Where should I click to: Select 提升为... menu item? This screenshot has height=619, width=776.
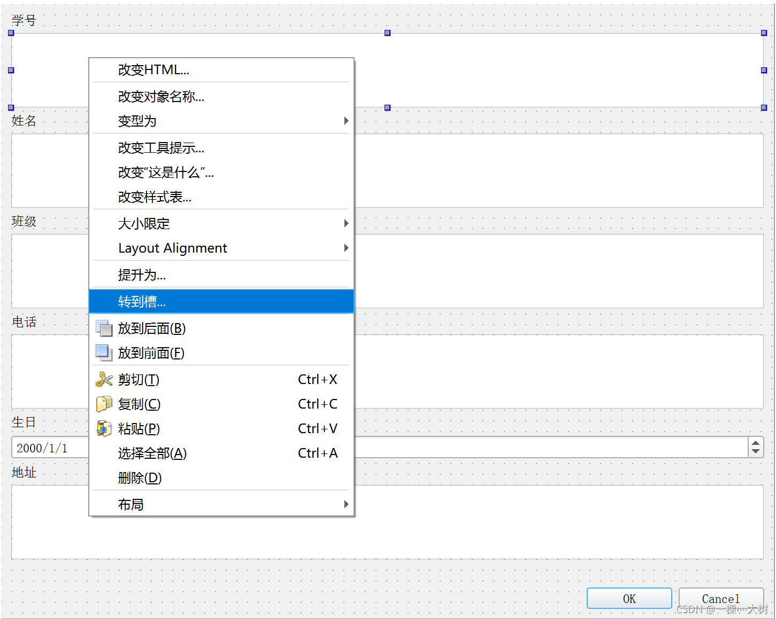221,275
